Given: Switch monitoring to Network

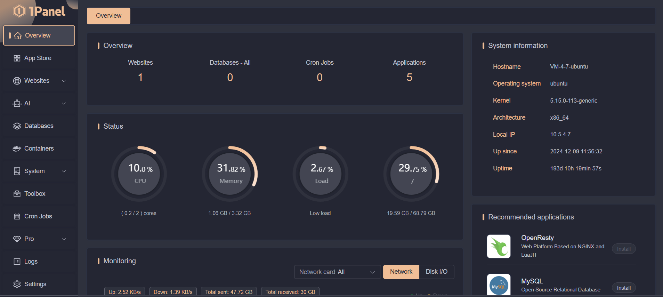Looking at the screenshot, I should 401,272.
